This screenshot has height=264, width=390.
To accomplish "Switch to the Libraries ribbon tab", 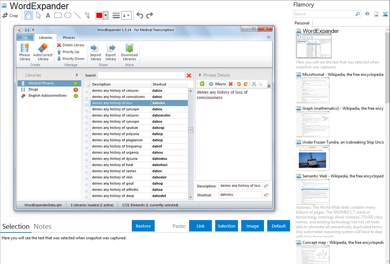I will click(46, 37).
